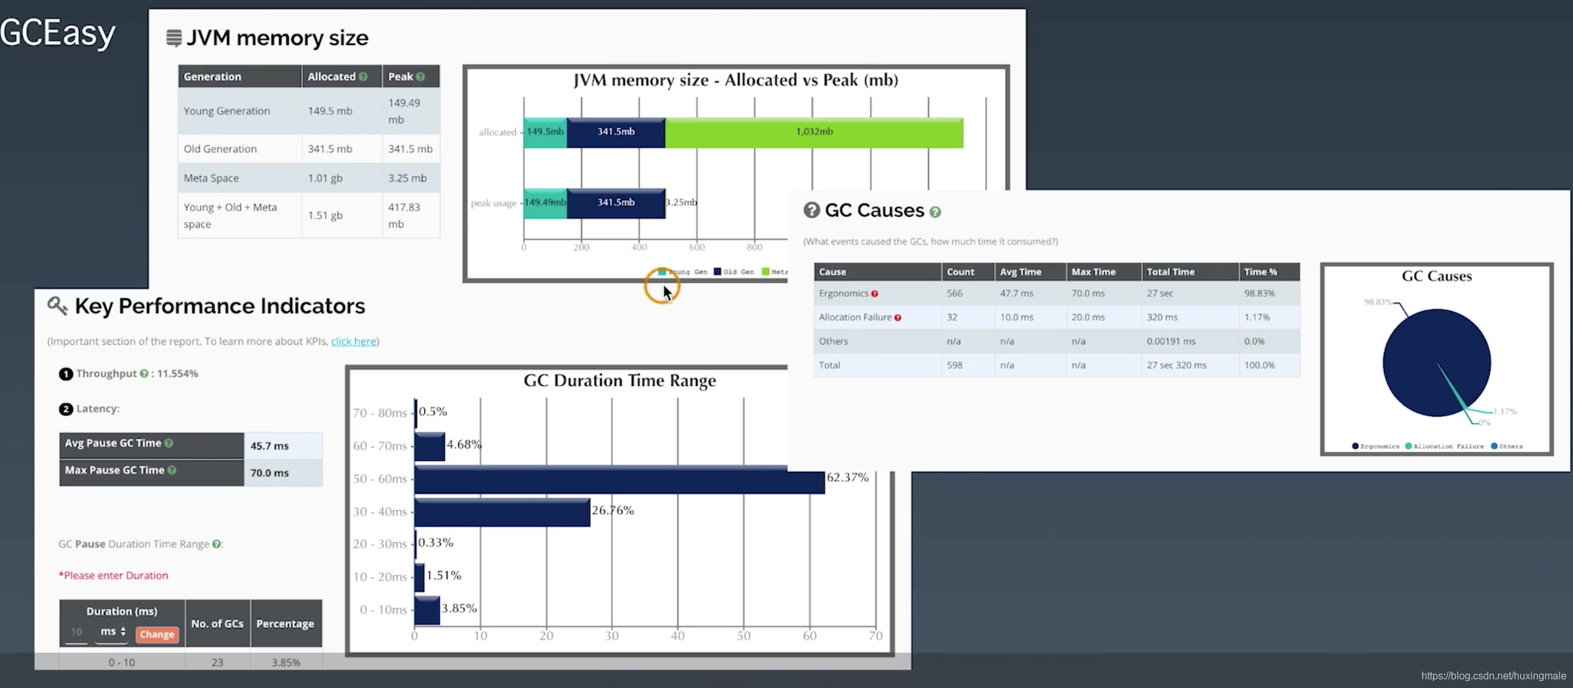Click the green help icon beside GC Causes heading
The image size is (1573, 688).
(935, 212)
